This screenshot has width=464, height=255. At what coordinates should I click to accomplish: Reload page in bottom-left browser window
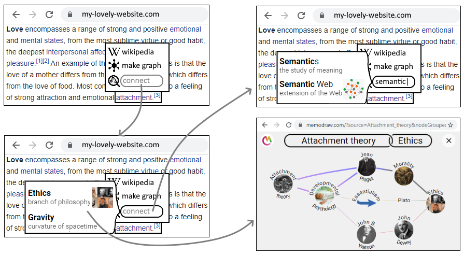(49, 145)
